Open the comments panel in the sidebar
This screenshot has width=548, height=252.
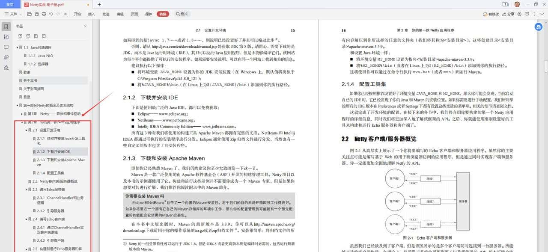click(x=6, y=47)
